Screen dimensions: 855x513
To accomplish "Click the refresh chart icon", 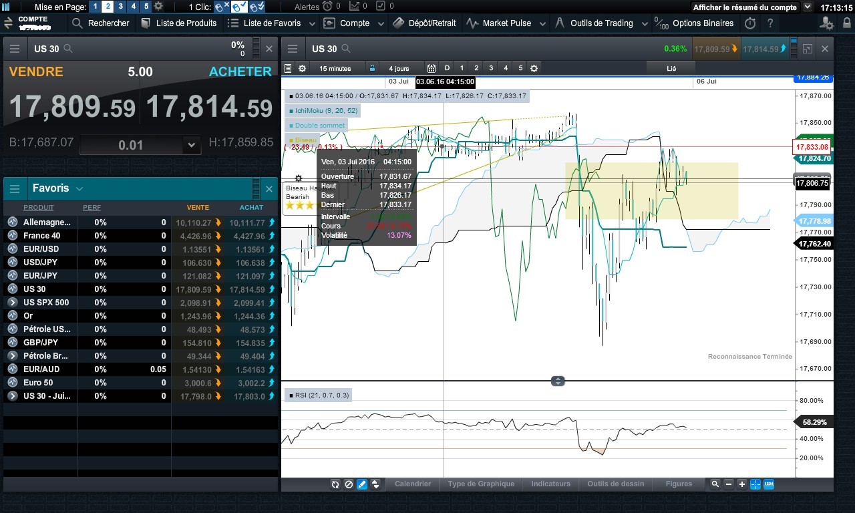I will [335, 484].
